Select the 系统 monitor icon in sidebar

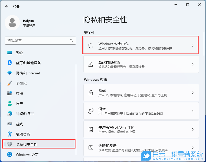click(x=9, y=53)
